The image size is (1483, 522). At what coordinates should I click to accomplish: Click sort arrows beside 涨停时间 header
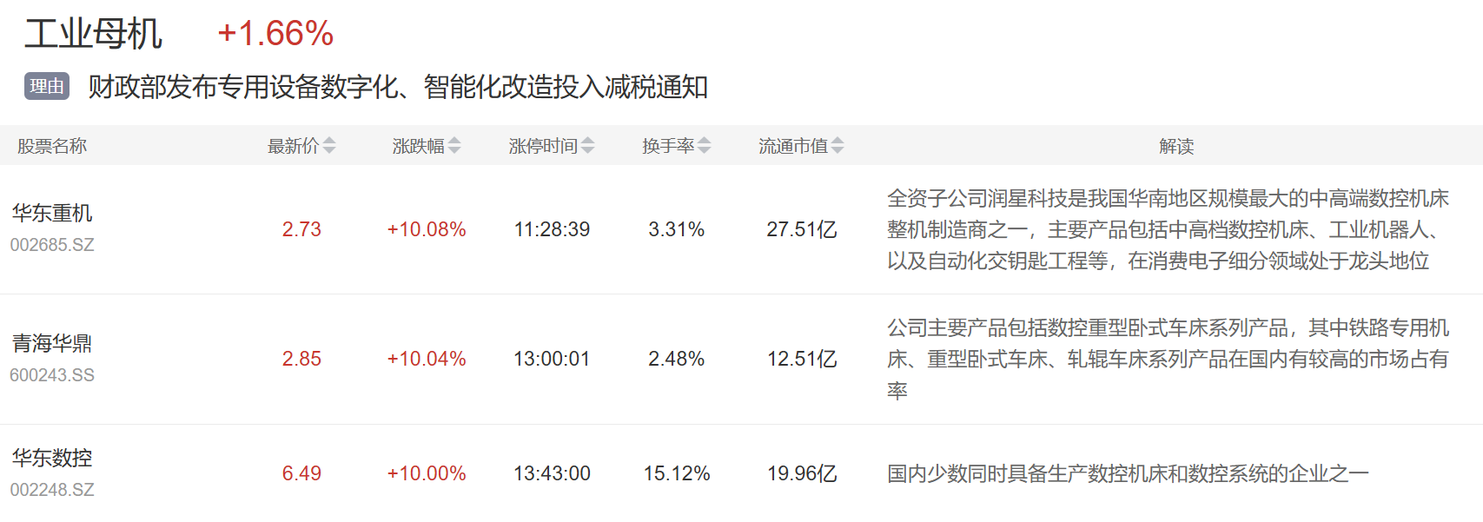588,146
